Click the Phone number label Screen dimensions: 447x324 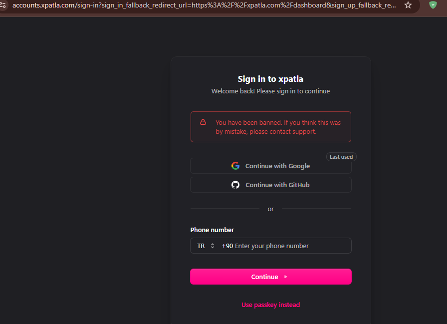[212, 230]
